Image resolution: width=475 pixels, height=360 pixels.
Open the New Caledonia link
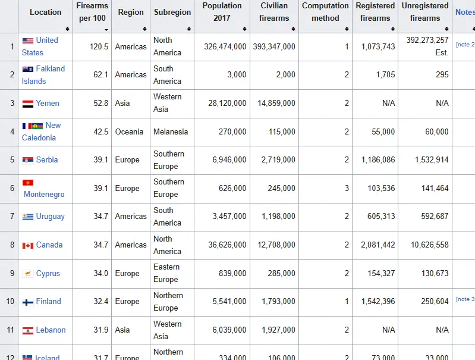pyautogui.click(x=42, y=132)
